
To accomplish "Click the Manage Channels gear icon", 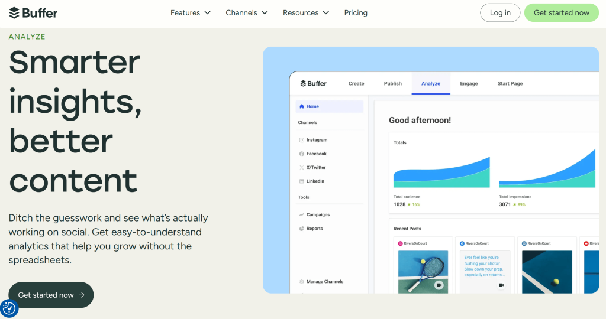I will coord(301,282).
